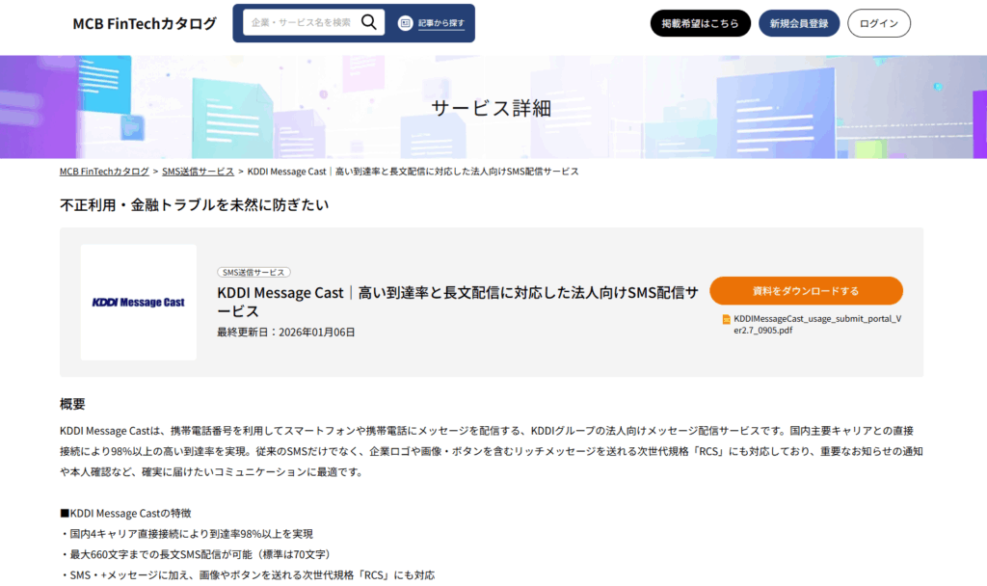This screenshot has height=586, width=987.
Task: Open SMS送信サービス breadcrumb link
Action: [198, 172]
